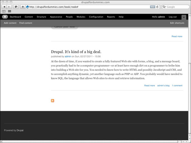Click Add content shortcut

(x=10, y=23)
